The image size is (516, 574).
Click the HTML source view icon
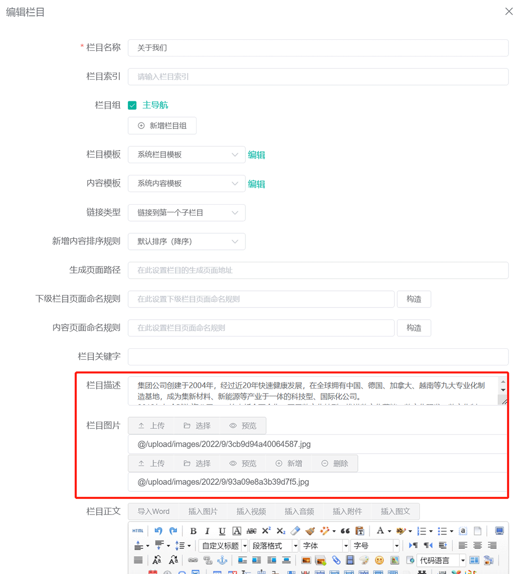(x=138, y=531)
